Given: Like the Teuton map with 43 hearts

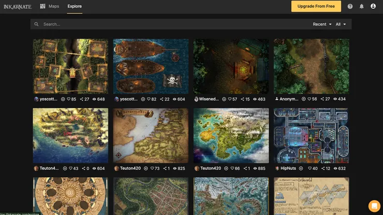Looking at the screenshot, I should click(x=70, y=168).
